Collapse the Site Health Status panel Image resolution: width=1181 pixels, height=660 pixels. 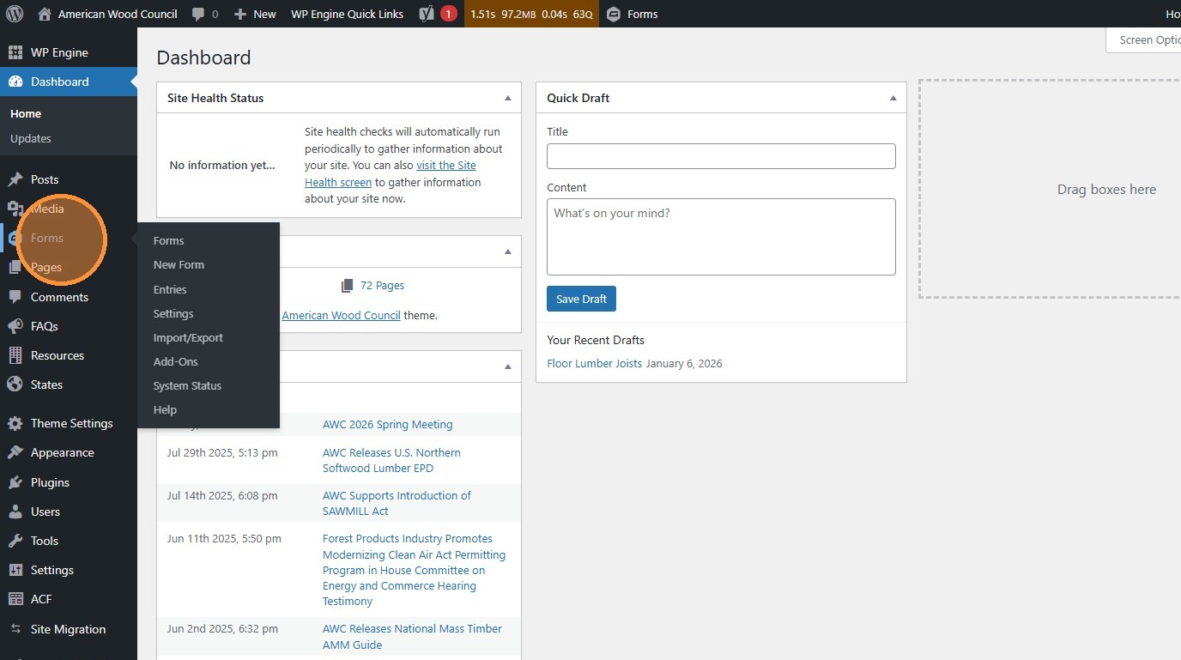507,98
